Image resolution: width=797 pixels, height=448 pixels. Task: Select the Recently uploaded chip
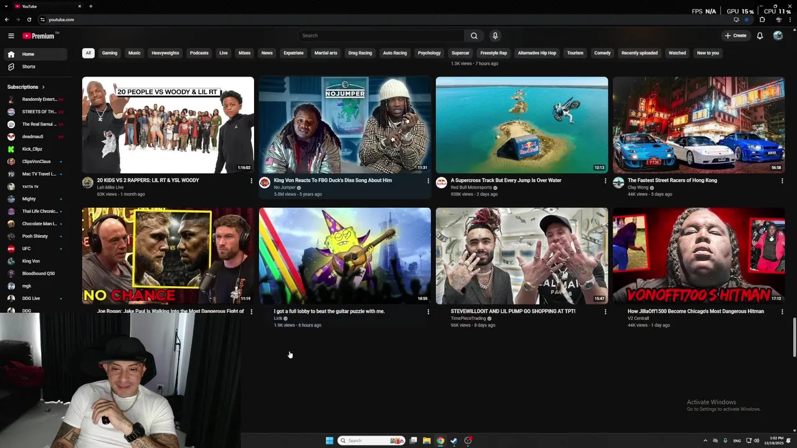(639, 53)
